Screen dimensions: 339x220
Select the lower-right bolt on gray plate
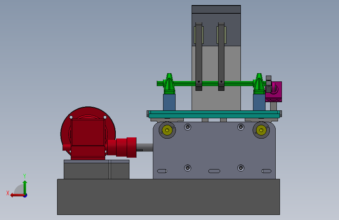(x=241, y=168)
